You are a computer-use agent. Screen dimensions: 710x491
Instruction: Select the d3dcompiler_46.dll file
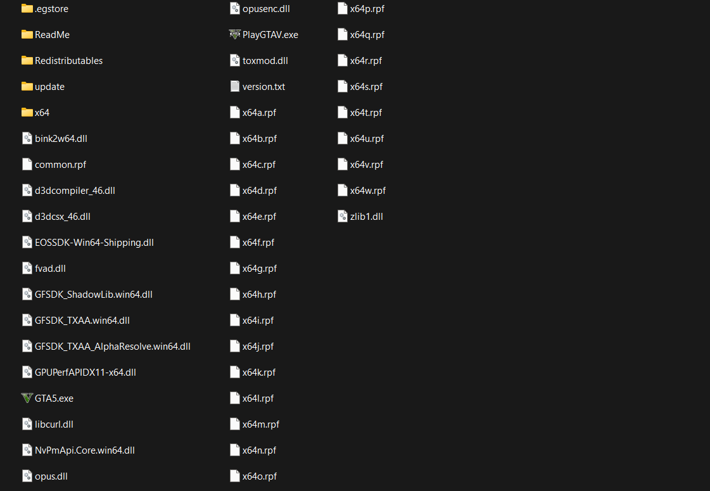(x=68, y=191)
